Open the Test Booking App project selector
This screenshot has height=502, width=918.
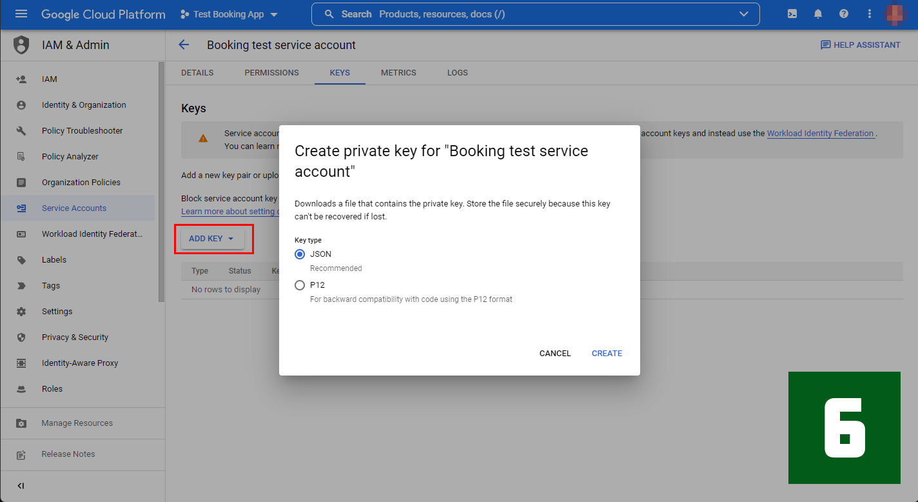pyautogui.click(x=229, y=14)
